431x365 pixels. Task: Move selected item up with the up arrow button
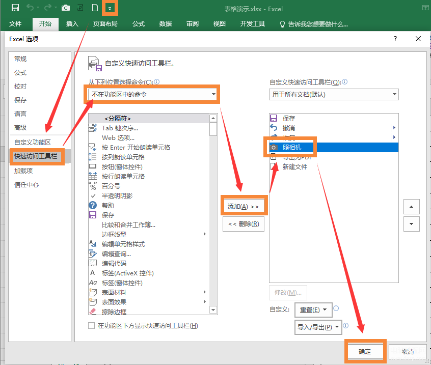411,207
